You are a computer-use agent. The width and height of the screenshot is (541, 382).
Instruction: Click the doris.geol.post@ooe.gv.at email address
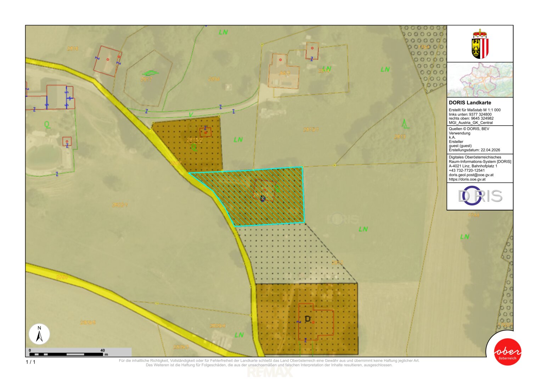[x=471, y=175]
